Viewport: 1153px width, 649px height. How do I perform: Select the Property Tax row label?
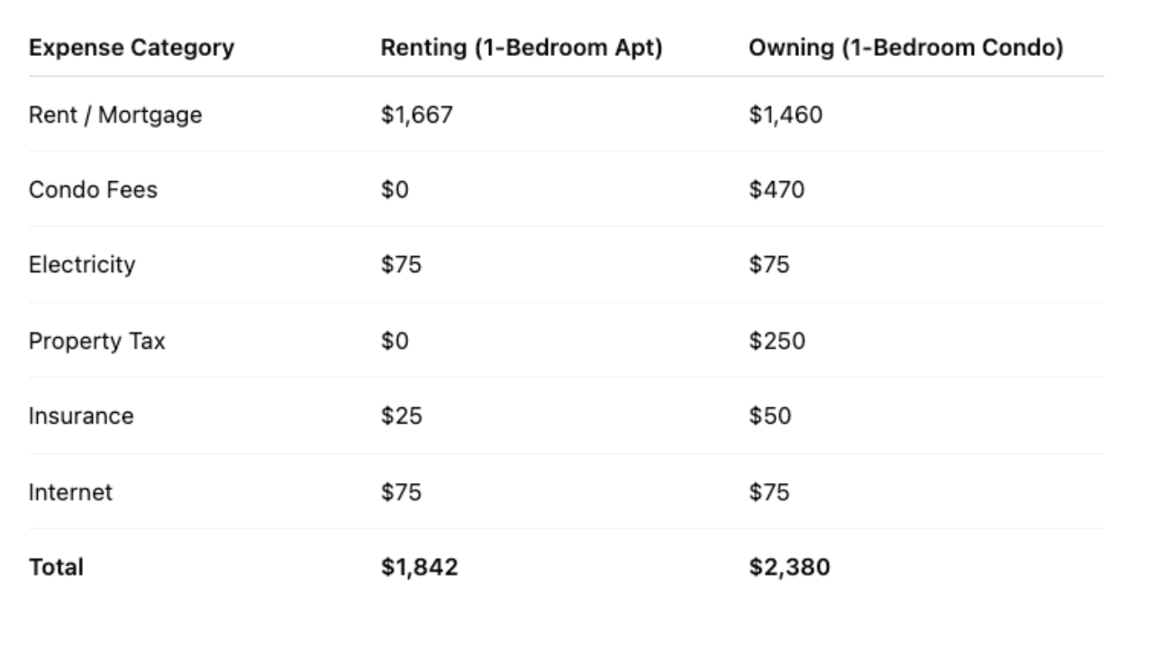point(97,342)
